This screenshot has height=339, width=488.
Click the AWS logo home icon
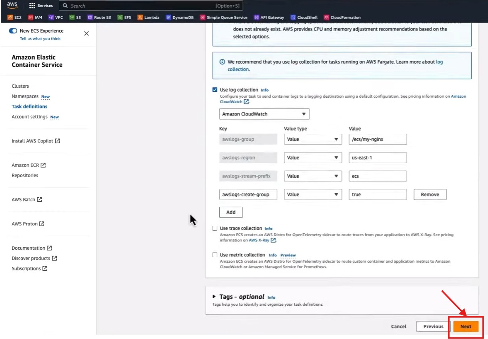coord(12,6)
